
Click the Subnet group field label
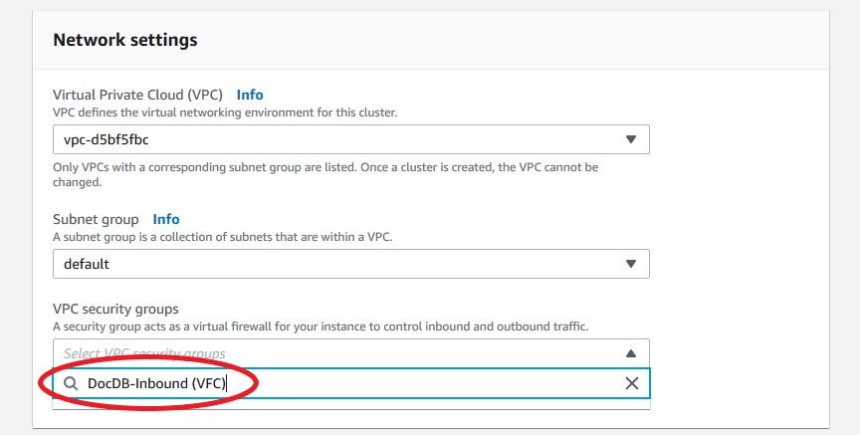(x=96, y=219)
